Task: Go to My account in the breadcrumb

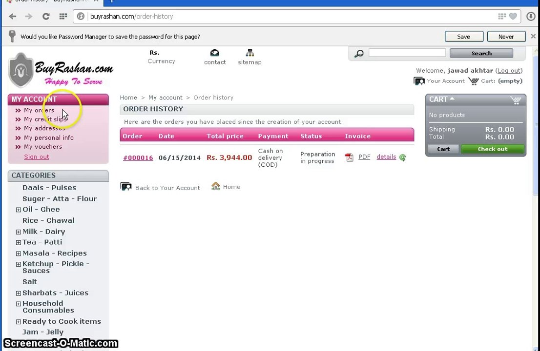Action: 166,97
